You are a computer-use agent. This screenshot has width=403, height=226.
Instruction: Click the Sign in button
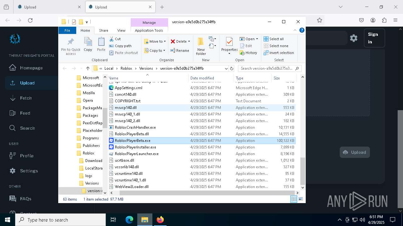[x=374, y=38]
